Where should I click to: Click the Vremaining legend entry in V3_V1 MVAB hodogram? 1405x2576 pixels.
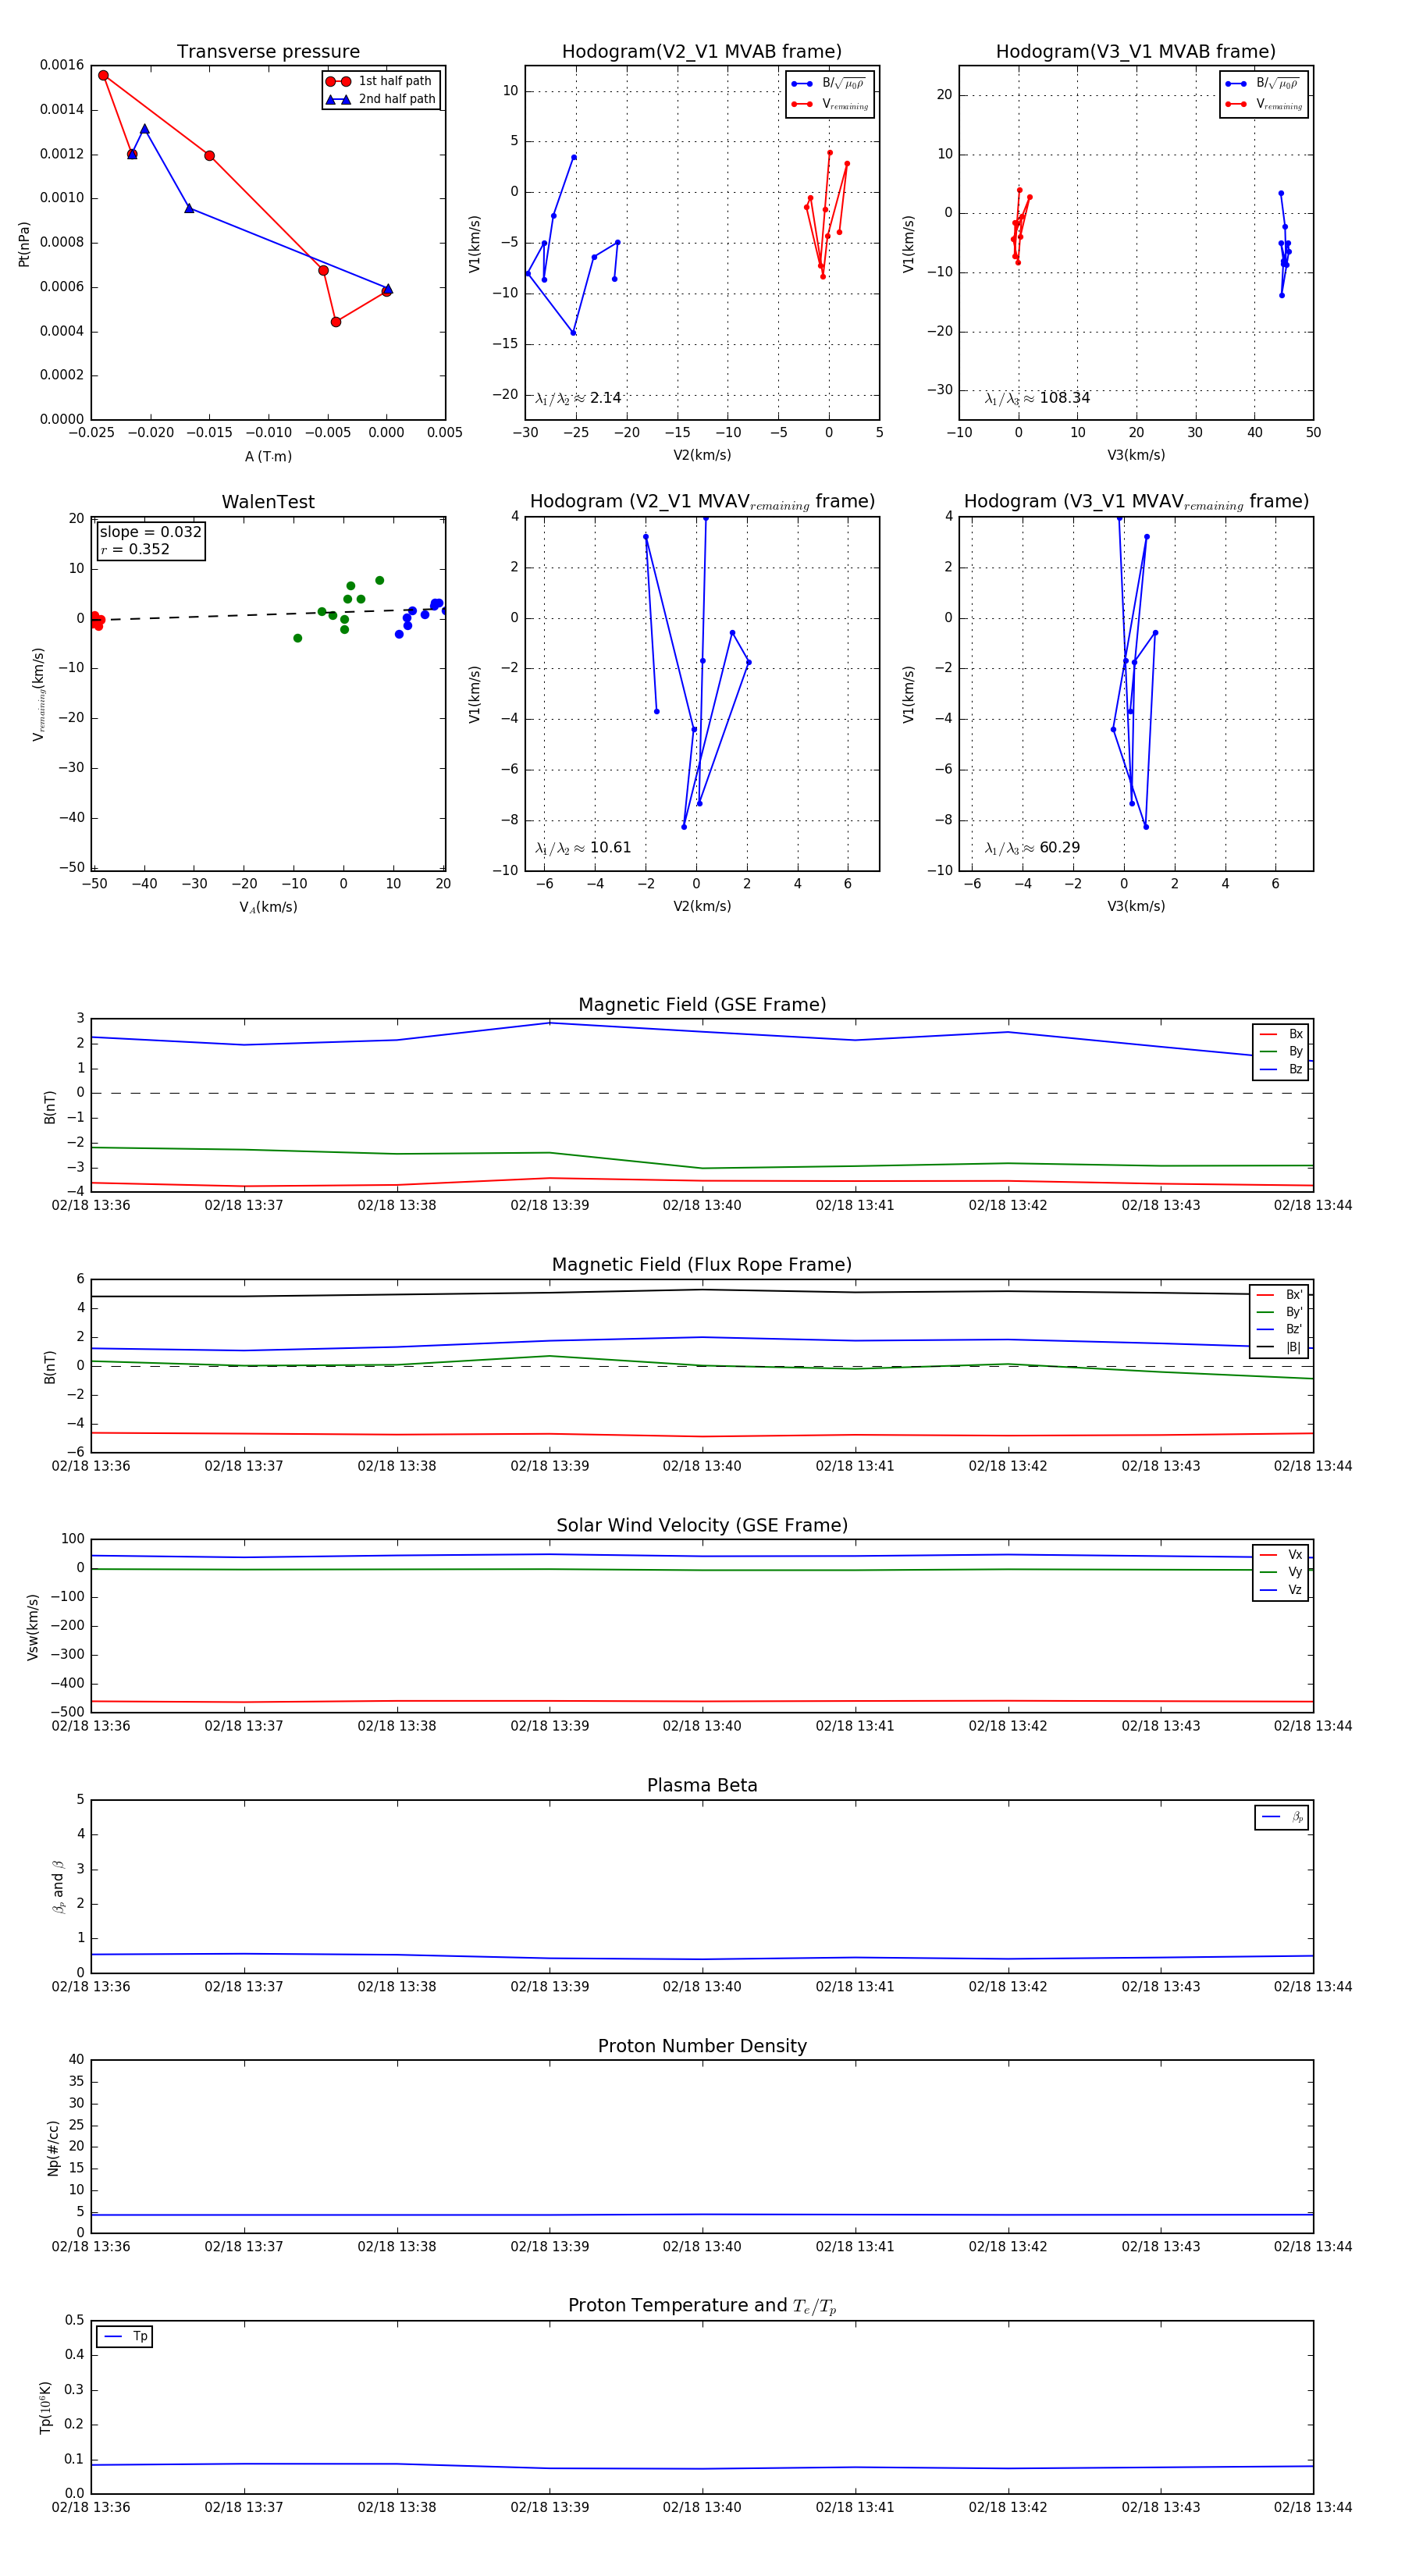pos(1263,104)
